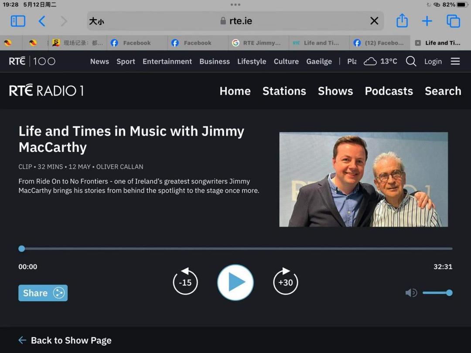Image resolution: width=471 pixels, height=353 pixels.
Task: Open Gaeilge section
Action: [319, 61]
